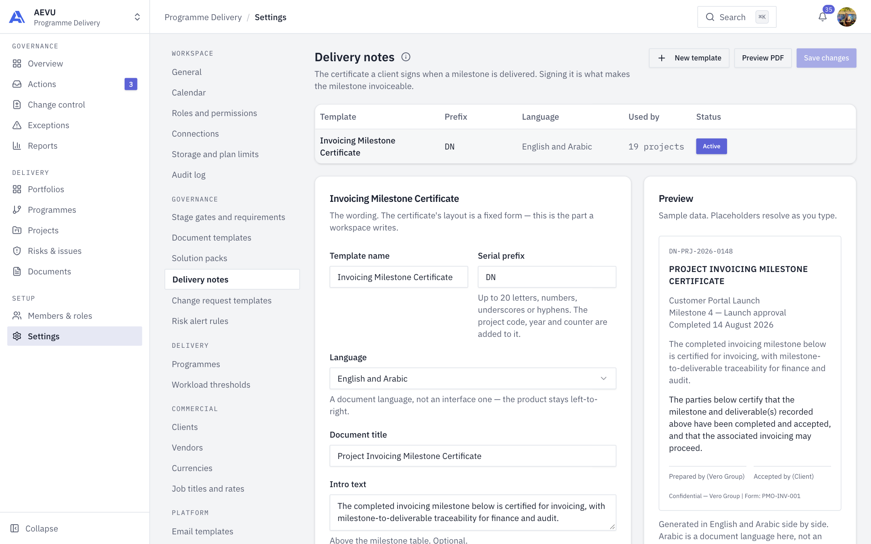Open notifications bell with 35 badge

pyautogui.click(x=823, y=17)
